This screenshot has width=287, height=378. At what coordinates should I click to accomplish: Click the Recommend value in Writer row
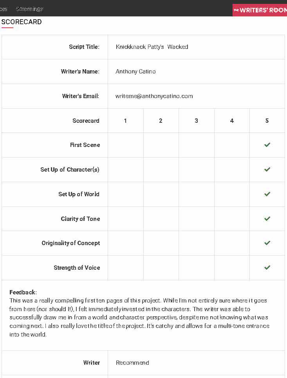coord(132,363)
